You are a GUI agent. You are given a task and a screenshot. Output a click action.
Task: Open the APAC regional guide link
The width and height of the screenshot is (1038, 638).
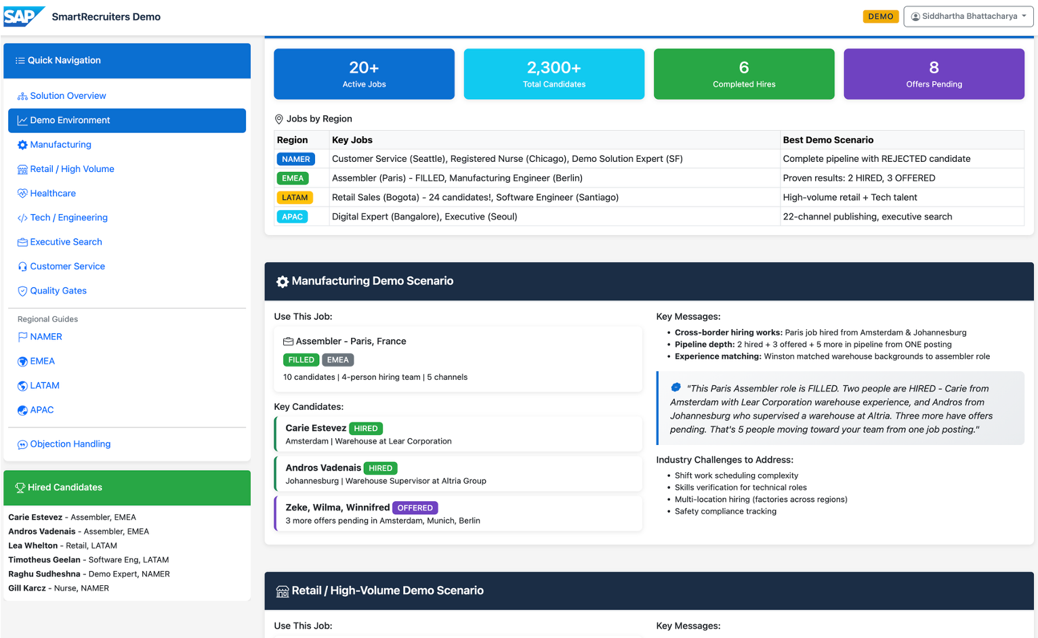click(x=42, y=410)
